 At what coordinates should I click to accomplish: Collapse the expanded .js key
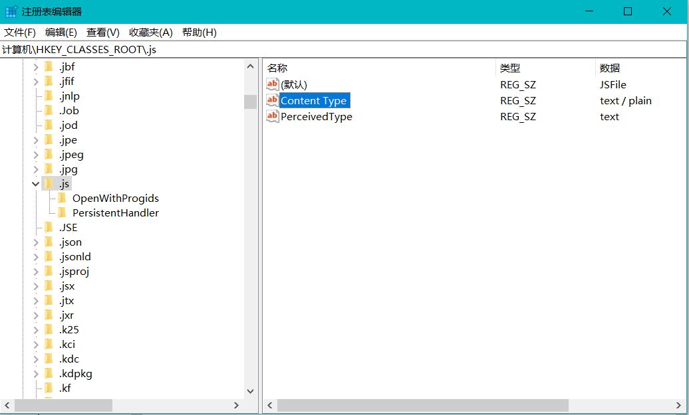pos(35,183)
